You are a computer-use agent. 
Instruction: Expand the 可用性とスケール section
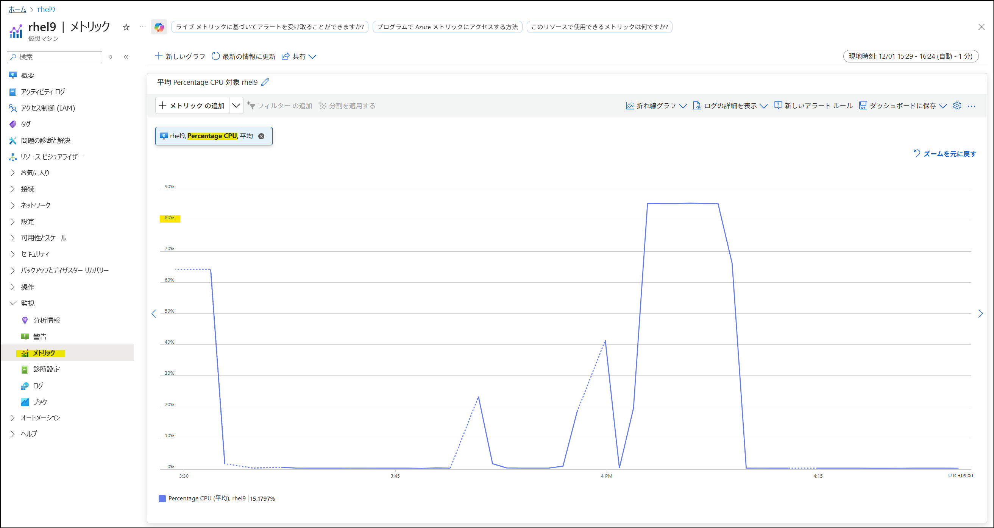pyautogui.click(x=13, y=238)
